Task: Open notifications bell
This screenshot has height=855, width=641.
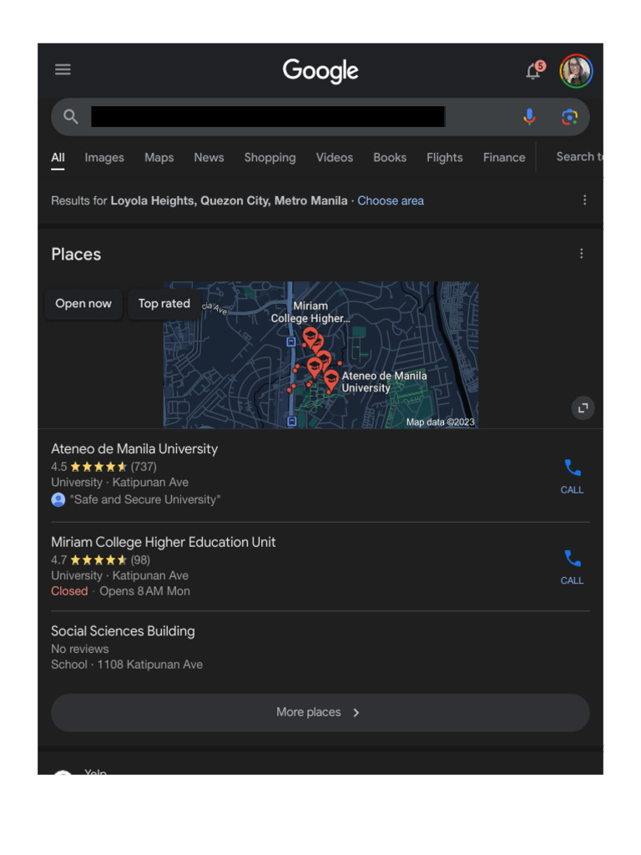Action: tap(534, 70)
